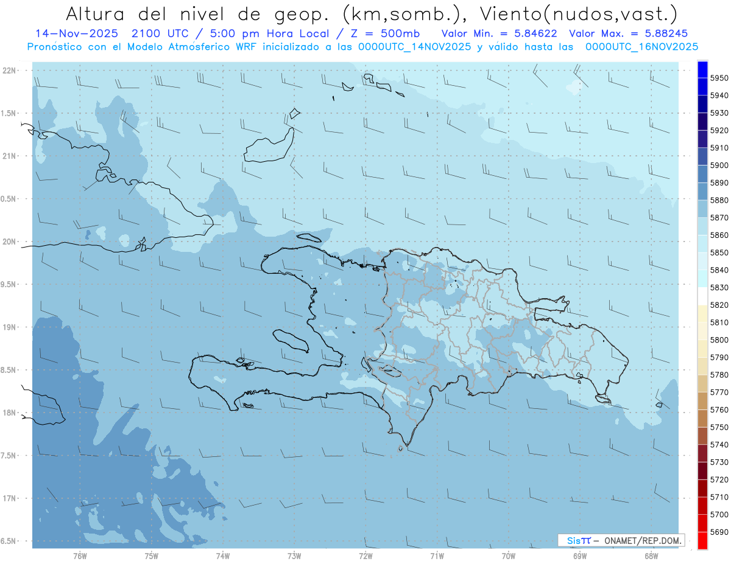This screenshot has height=564, width=731.
Task: Pick the colorbar swatch between 5880 and 5890
Action: click(702, 192)
